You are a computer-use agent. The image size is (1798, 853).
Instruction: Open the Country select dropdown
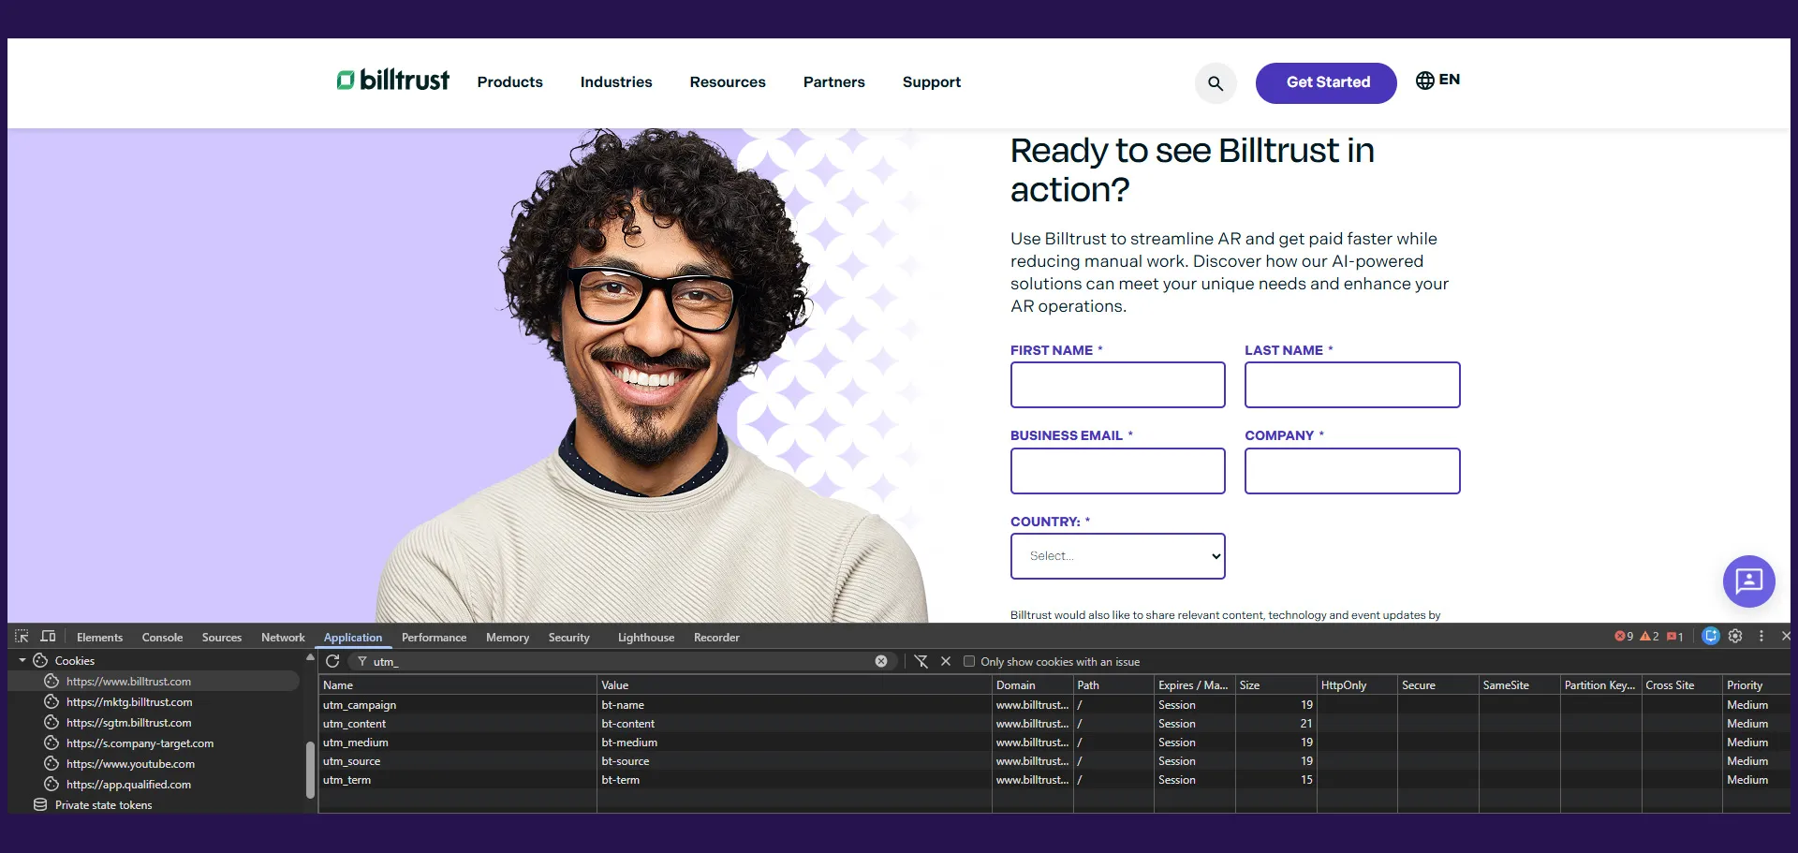click(1117, 556)
